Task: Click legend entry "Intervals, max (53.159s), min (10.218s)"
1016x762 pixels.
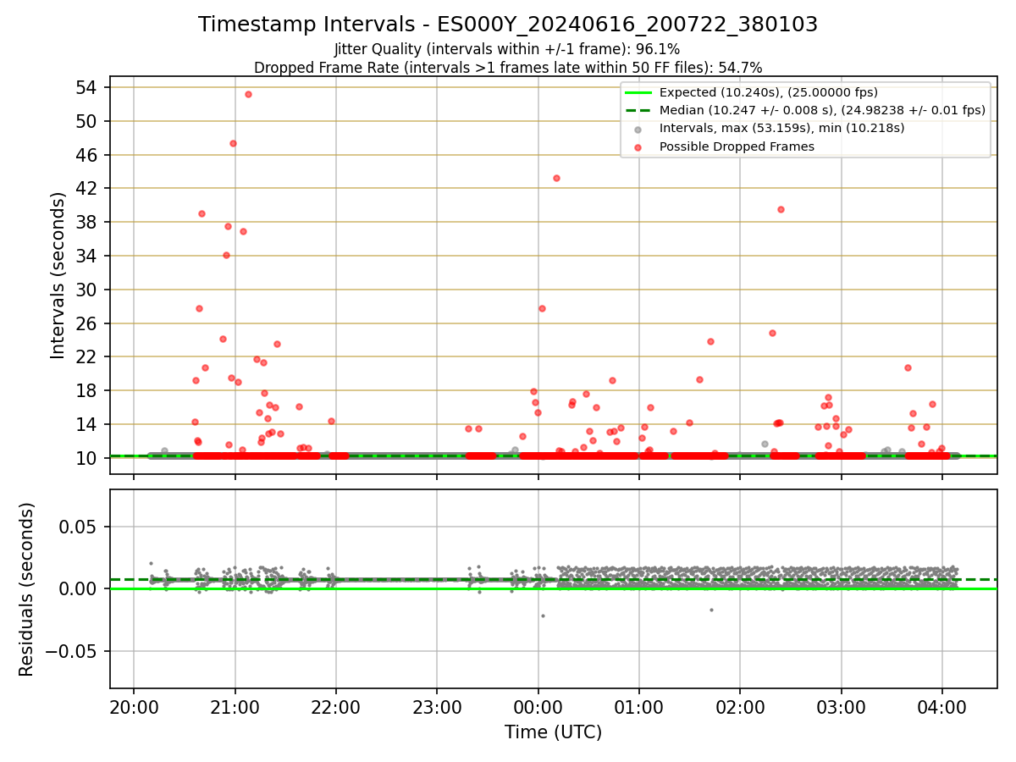Action: tap(781, 128)
